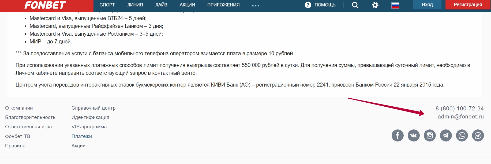
Task: Open the О компании footer link
Action: 19,108
